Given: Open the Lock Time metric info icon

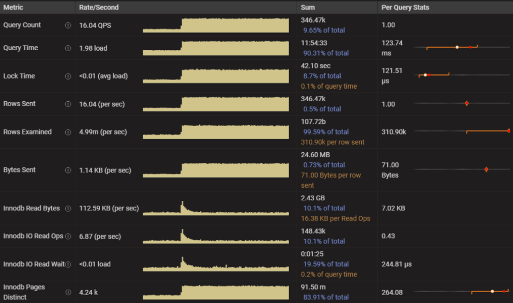Looking at the screenshot, I should pos(68,75).
